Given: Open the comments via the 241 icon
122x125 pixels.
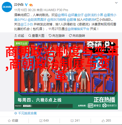Looking at the screenshot, I should click(75, 121).
